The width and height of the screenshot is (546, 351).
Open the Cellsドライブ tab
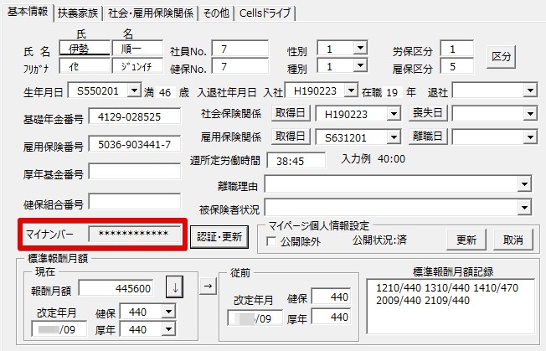tap(265, 13)
